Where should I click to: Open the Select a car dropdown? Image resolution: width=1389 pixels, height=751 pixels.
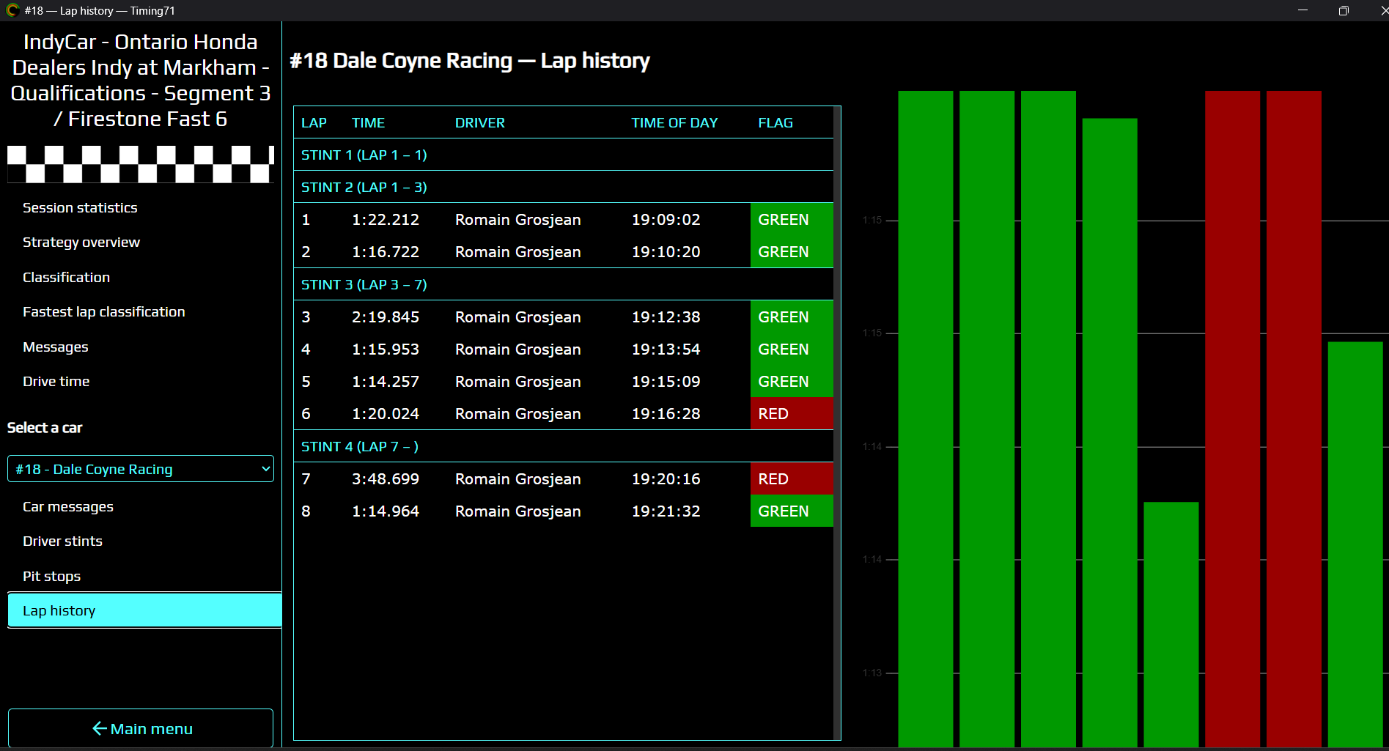141,469
